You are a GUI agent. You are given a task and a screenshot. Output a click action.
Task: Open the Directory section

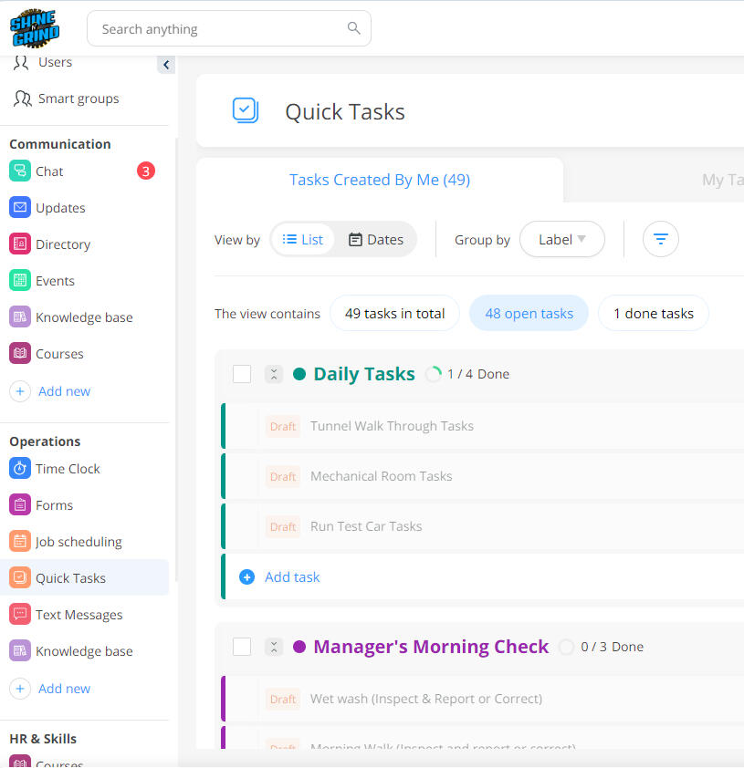[x=64, y=244]
